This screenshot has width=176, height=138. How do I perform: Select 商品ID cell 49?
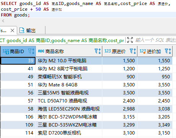click(x=18, y=77)
